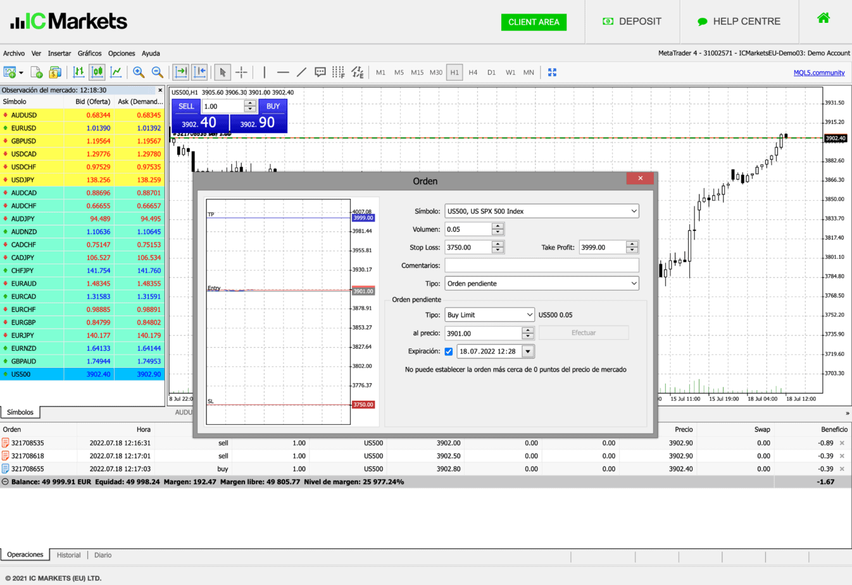The width and height of the screenshot is (852, 585).
Task: Select M30 timeframe
Action: 436,72
